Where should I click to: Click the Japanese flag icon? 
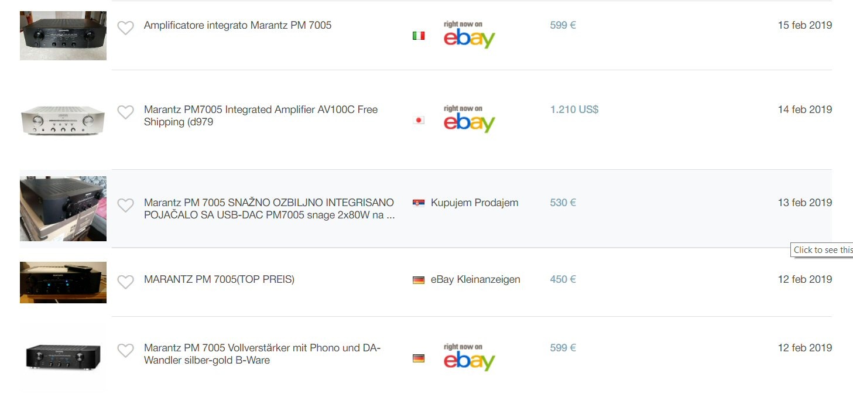click(419, 120)
